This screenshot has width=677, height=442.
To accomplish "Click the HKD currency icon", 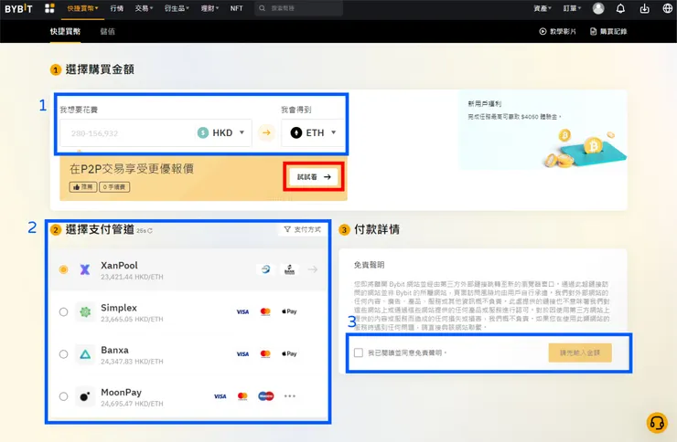I will point(203,132).
